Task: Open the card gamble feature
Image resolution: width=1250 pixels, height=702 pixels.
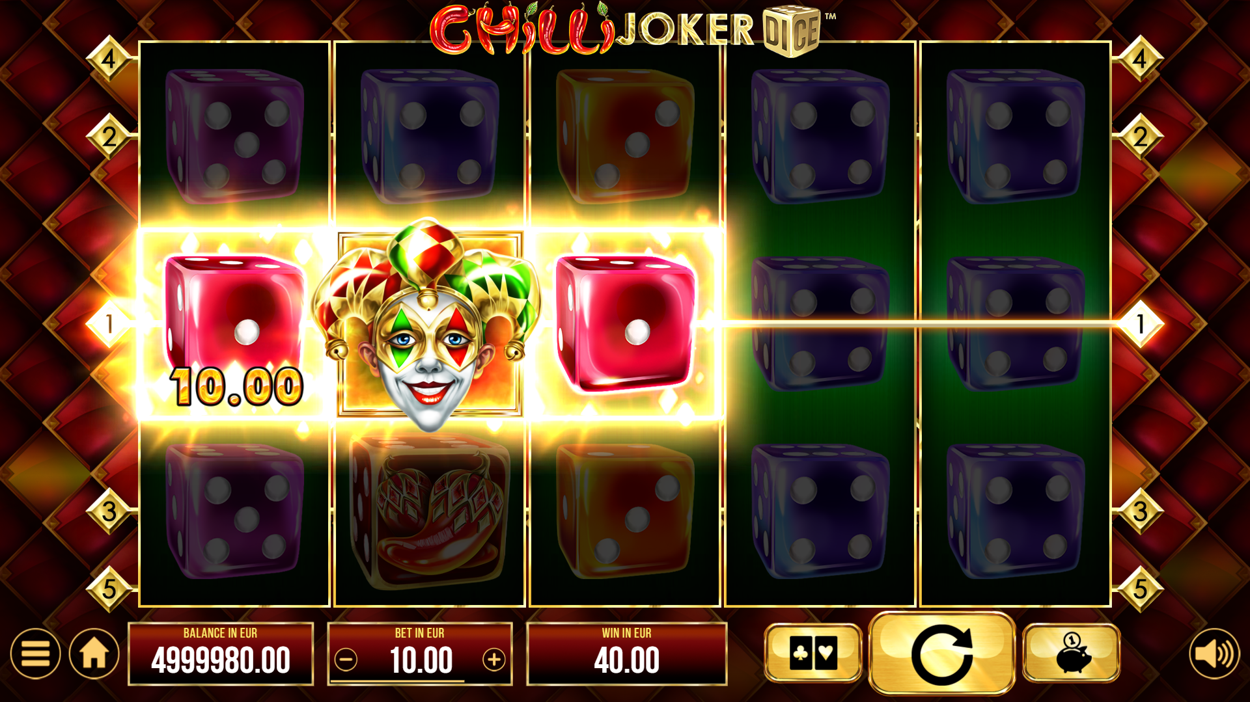Action: (x=813, y=653)
